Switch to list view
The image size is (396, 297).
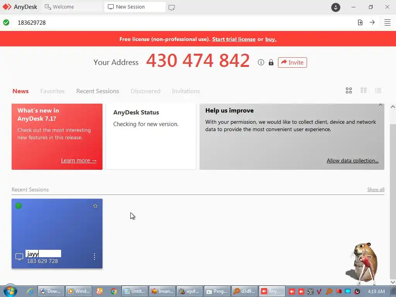[378, 90]
